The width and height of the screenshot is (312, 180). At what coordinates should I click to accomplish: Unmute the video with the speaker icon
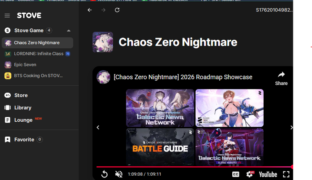[119, 174]
